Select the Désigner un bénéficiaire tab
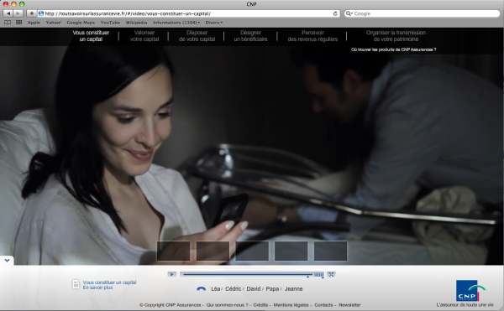This screenshot has height=311, width=504. (x=250, y=36)
